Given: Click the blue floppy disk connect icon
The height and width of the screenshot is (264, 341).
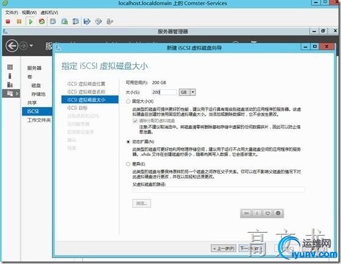Looking at the screenshot, I should click(87, 21).
